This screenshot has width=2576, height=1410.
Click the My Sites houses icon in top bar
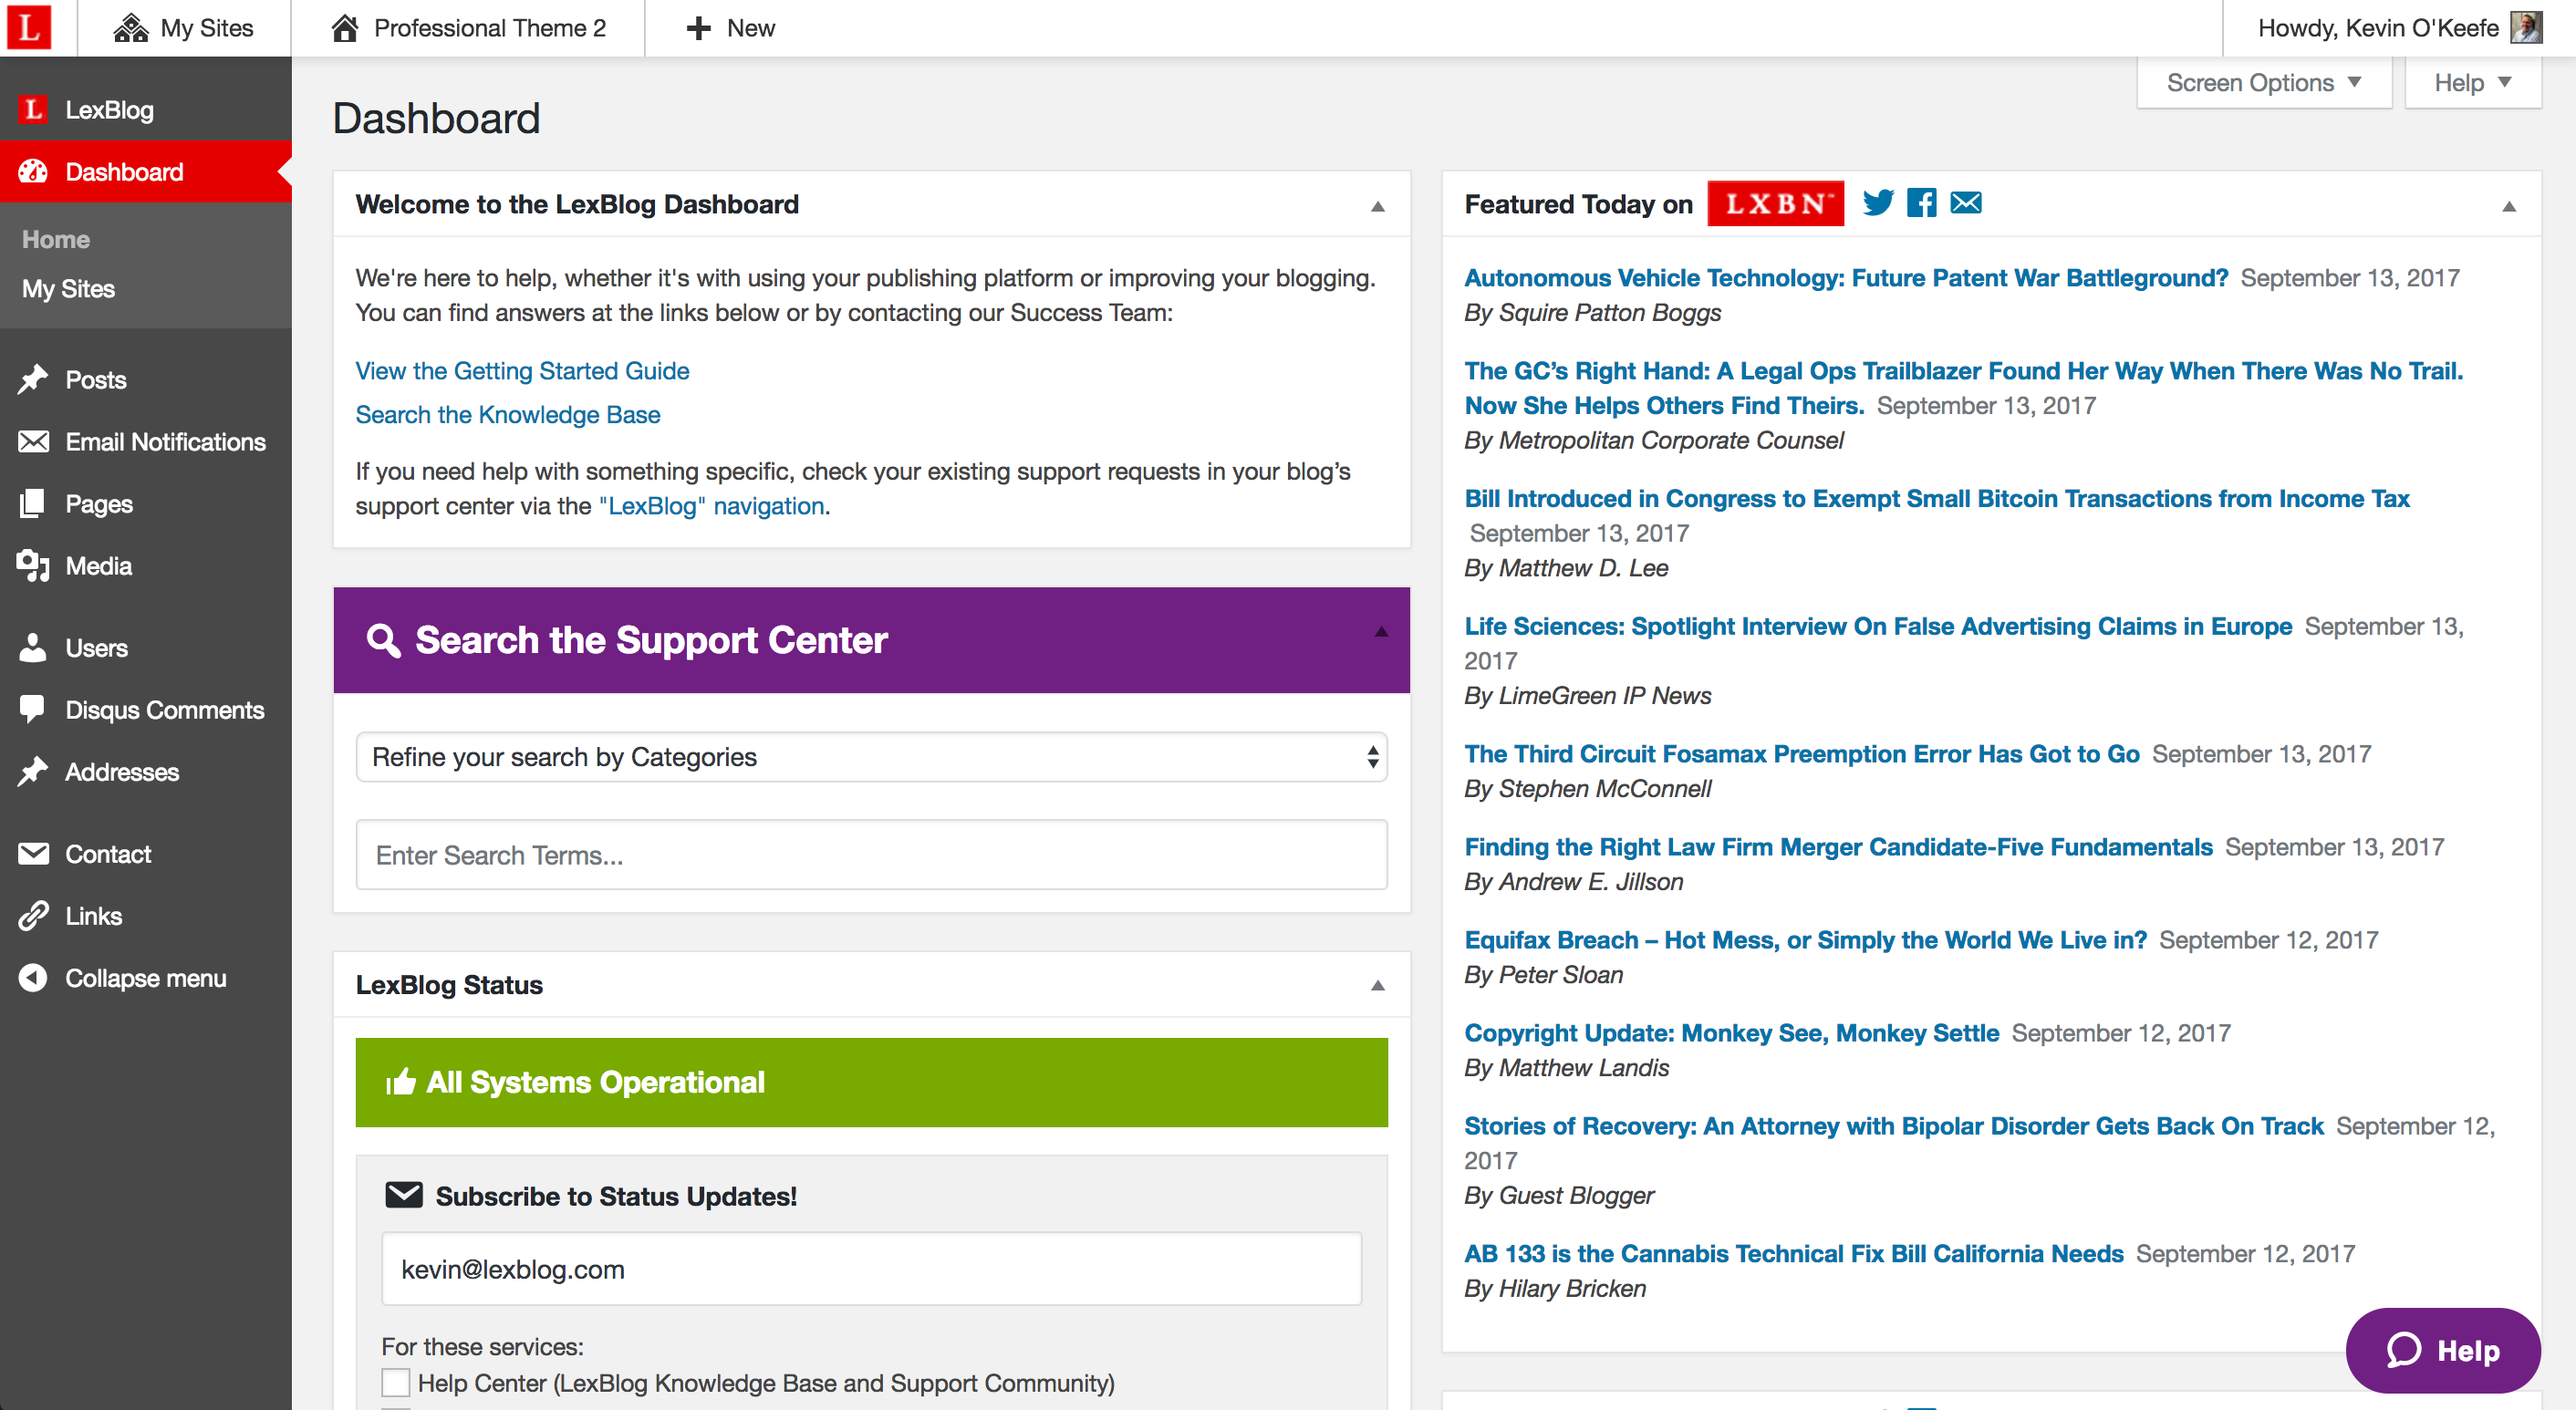(x=131, y=28)
